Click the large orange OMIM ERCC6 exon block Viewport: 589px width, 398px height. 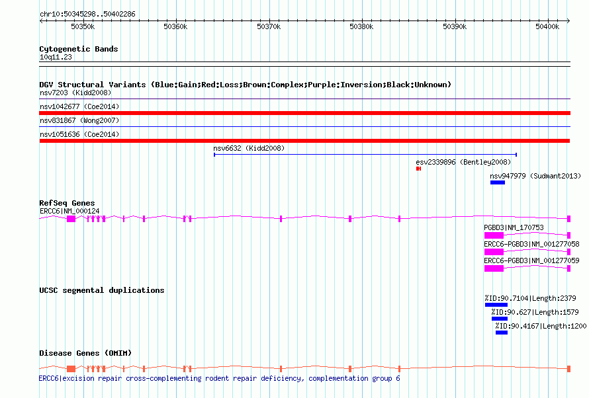click(x=71, y=369)
